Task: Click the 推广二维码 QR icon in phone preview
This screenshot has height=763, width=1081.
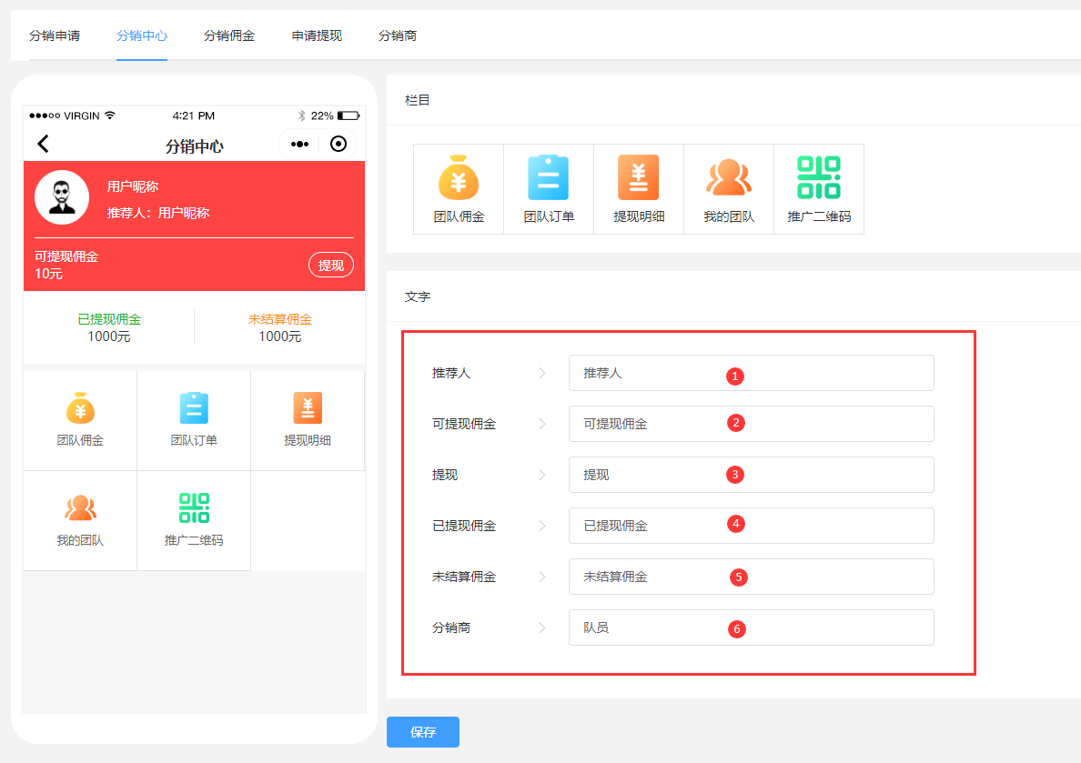Action: 194,508
